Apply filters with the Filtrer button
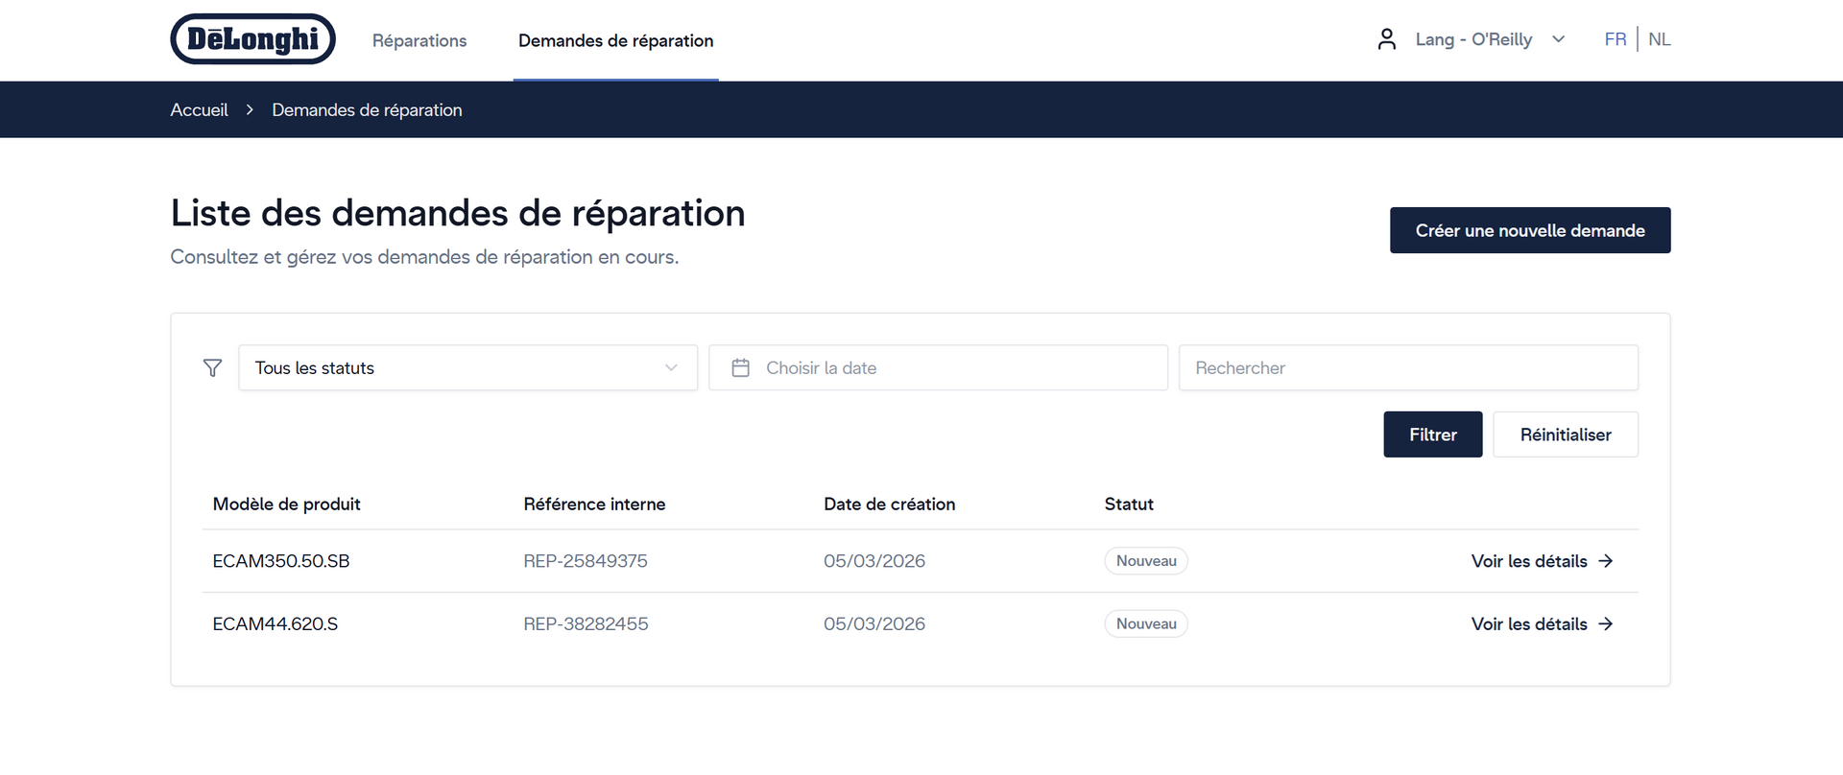 click(1432, 434)
